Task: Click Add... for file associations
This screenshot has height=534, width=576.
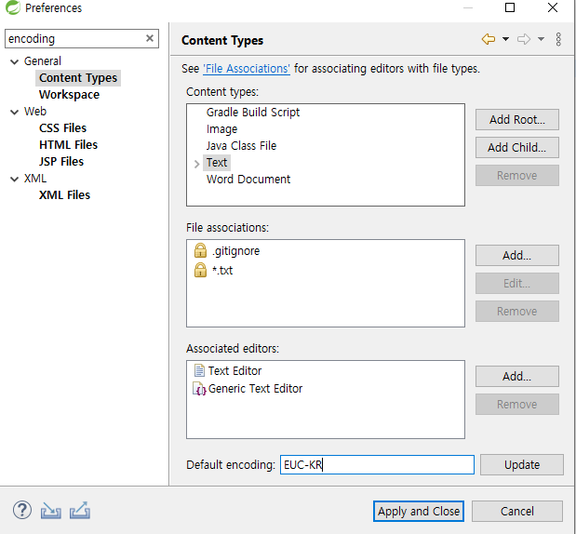Action: (516, 255)
